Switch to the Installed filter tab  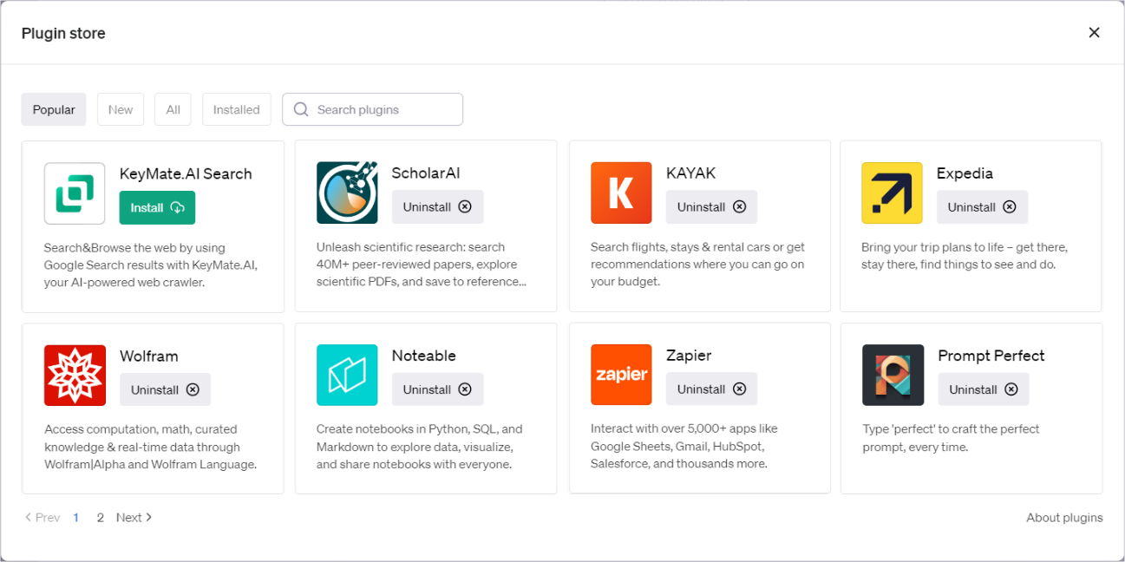coord(236,109)
